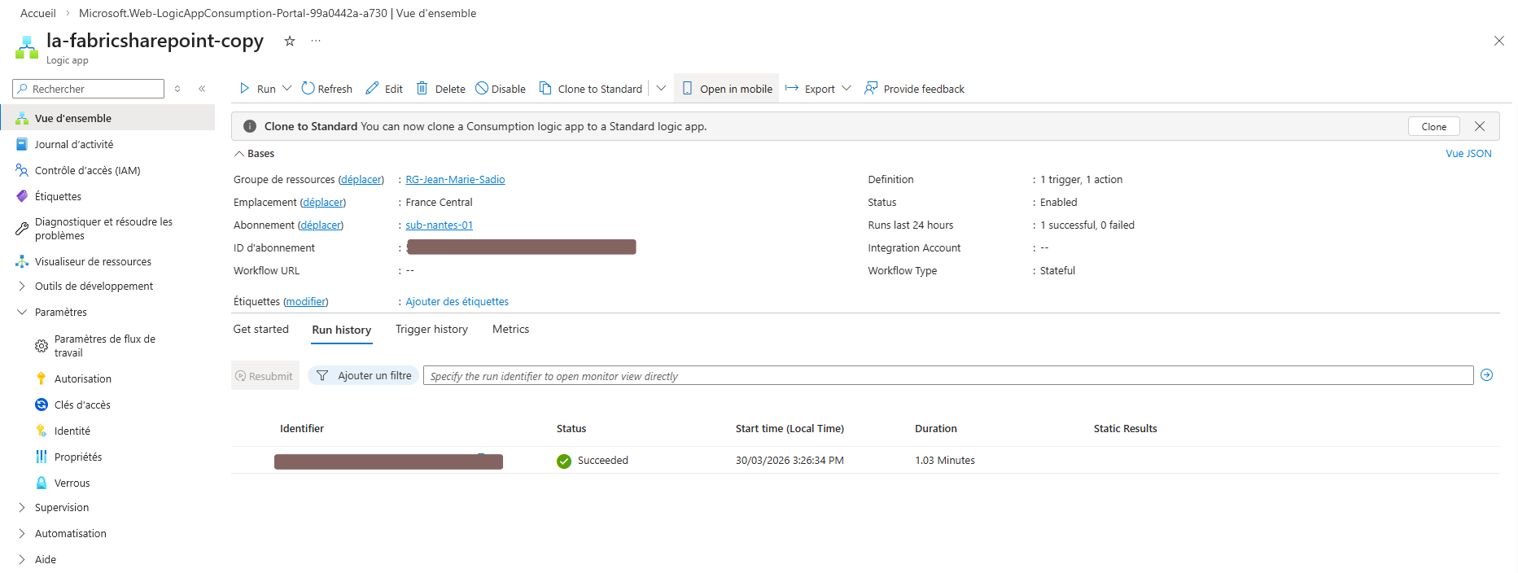The image size is (1518, 573).
Task: Open resource group RG-Jean-Marie-Sadio link
Action: (455, 179)
